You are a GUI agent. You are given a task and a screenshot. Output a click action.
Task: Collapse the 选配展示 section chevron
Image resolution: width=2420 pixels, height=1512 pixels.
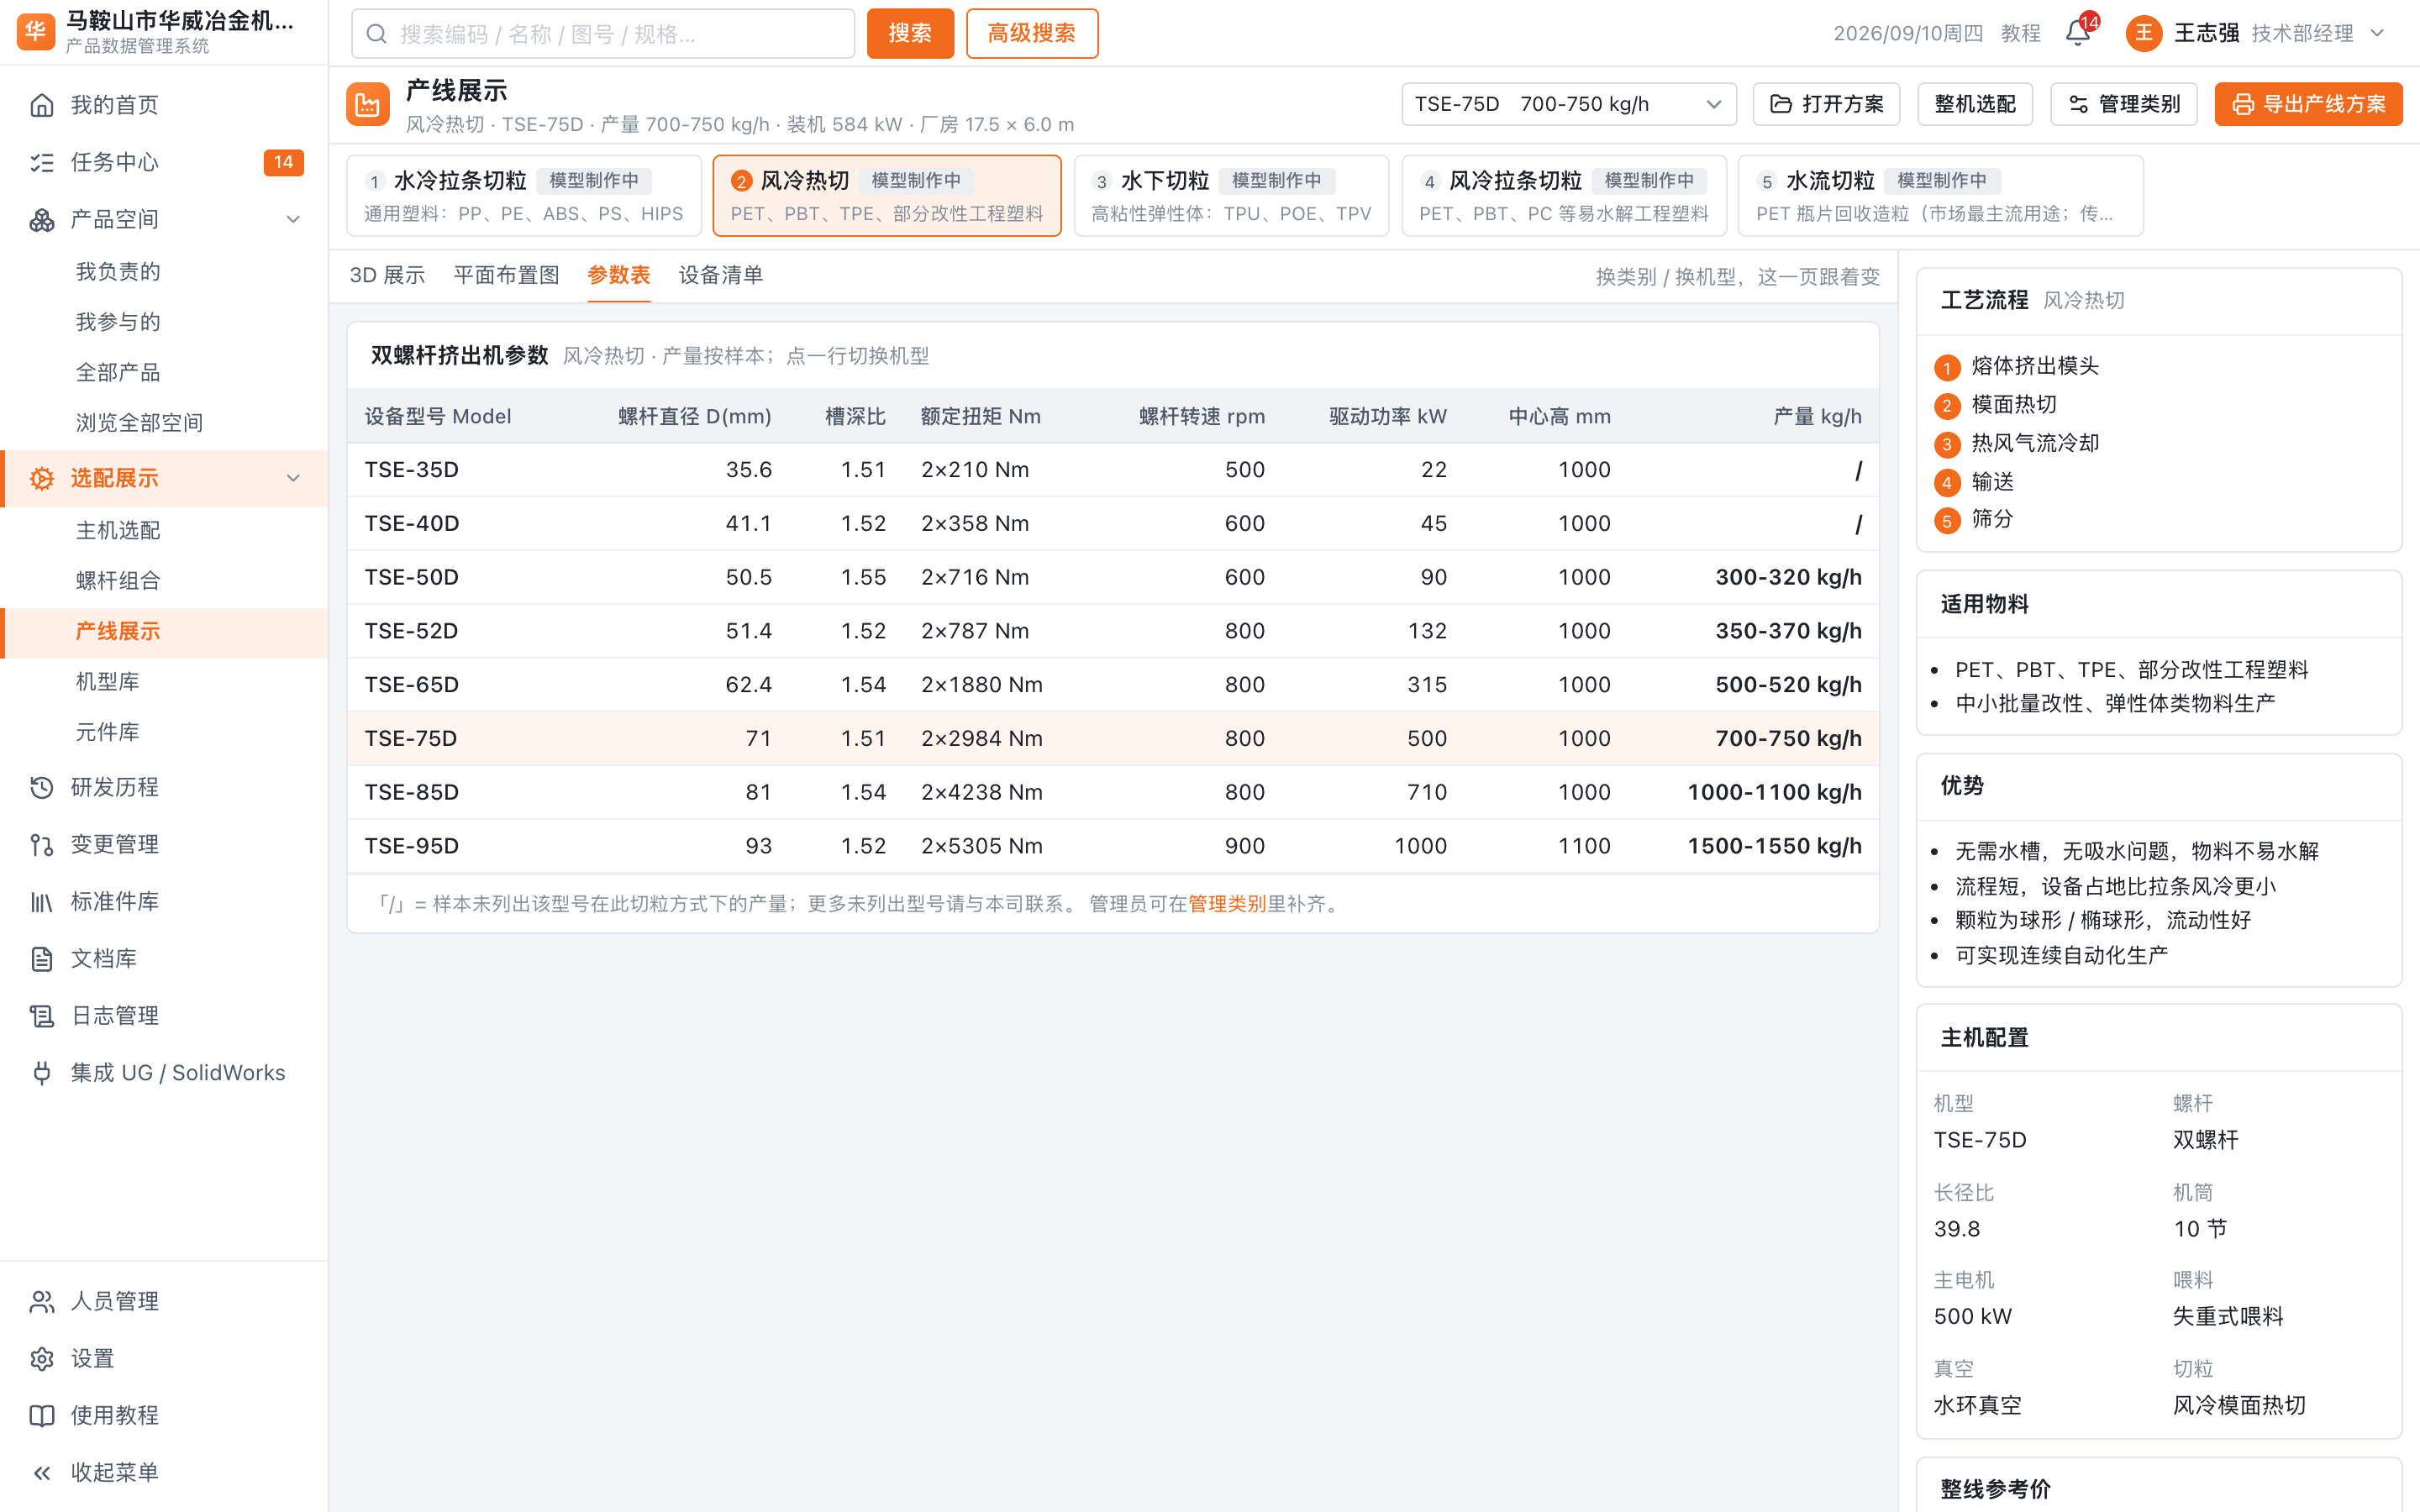point(293,478)
